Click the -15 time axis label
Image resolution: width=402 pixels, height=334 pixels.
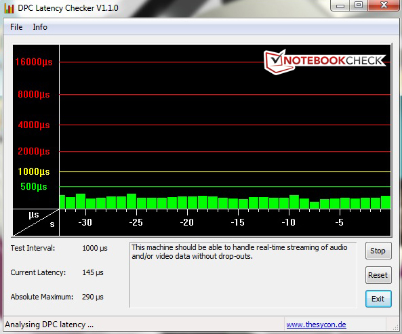click(238, 222)
